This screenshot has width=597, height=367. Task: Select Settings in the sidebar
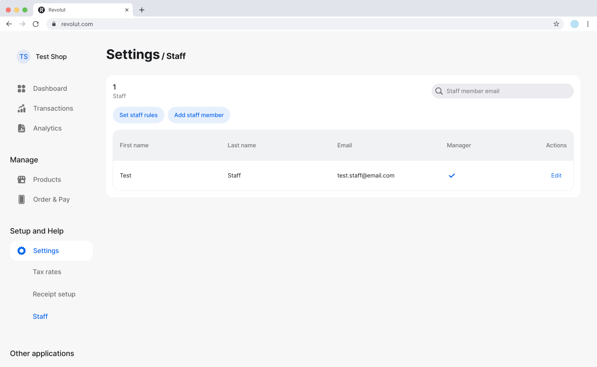(x=51, y=251)
